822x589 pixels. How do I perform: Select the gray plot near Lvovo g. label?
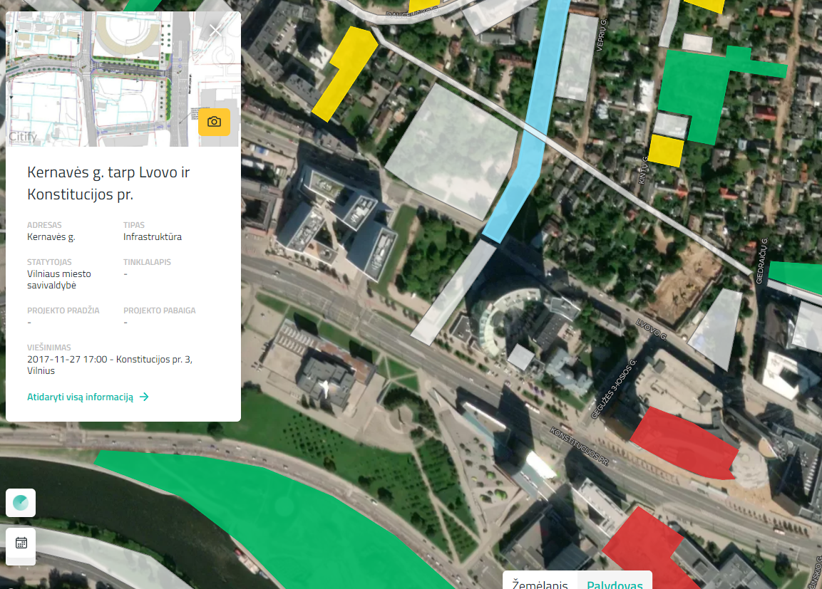tap(715, 328)
